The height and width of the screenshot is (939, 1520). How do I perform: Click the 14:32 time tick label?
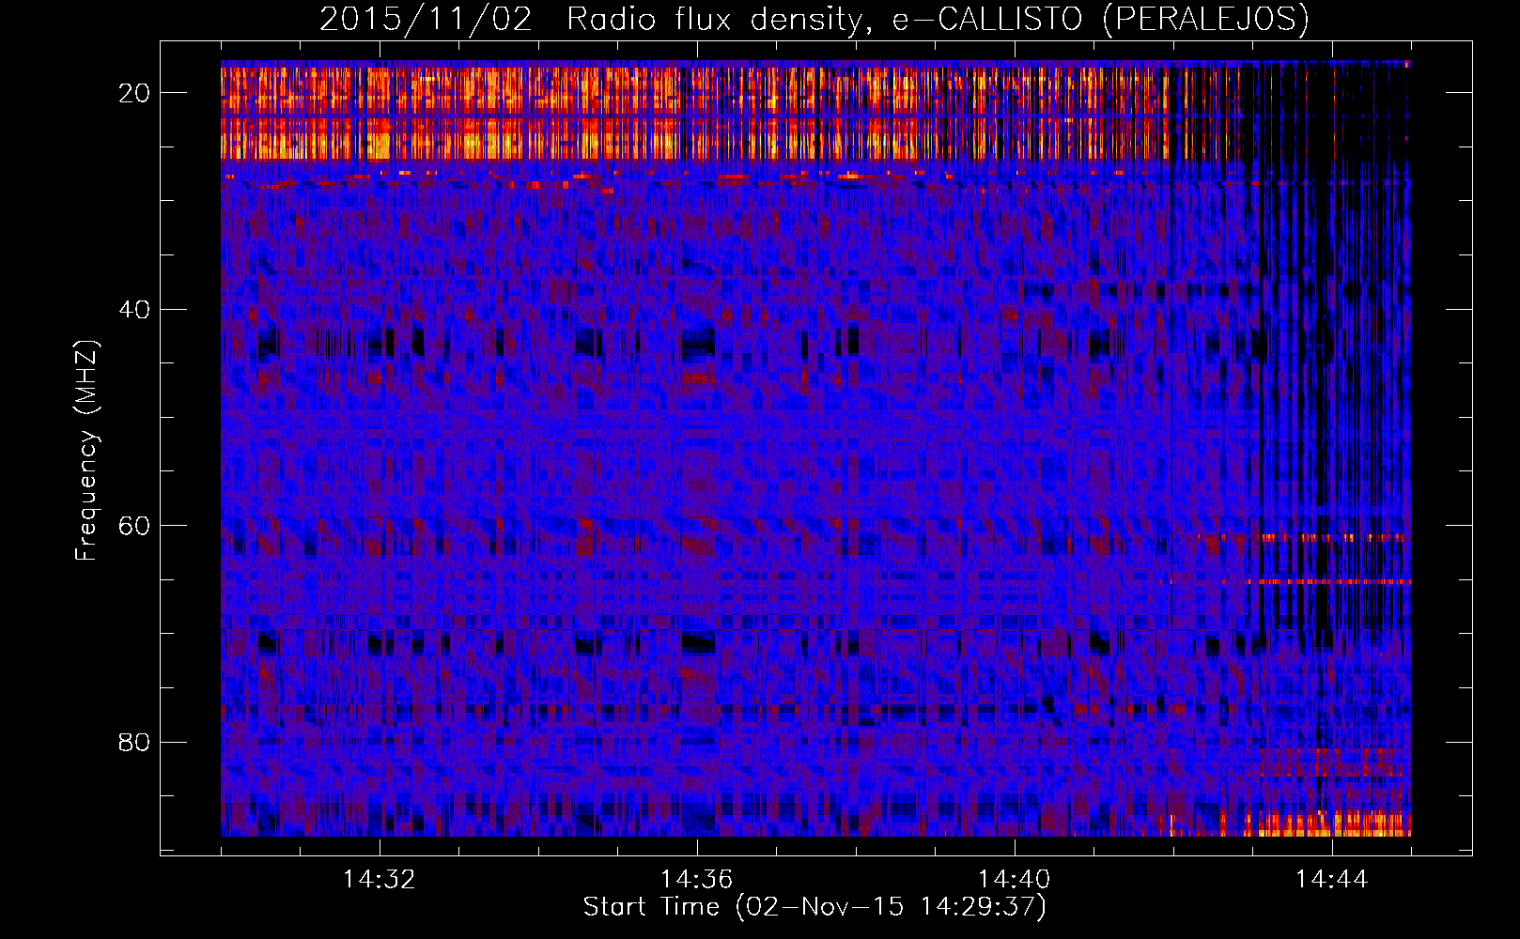pyautogui.click(x=379, y=880)
